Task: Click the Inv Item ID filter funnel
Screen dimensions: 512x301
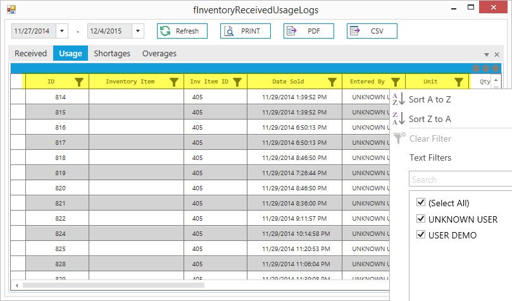Action: (237, 82)
